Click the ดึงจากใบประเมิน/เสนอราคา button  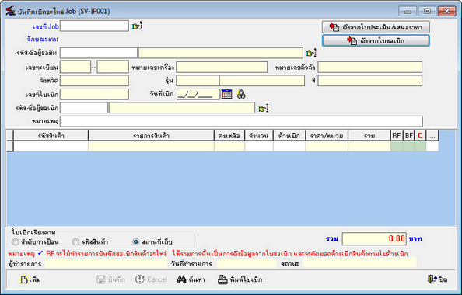376,27
